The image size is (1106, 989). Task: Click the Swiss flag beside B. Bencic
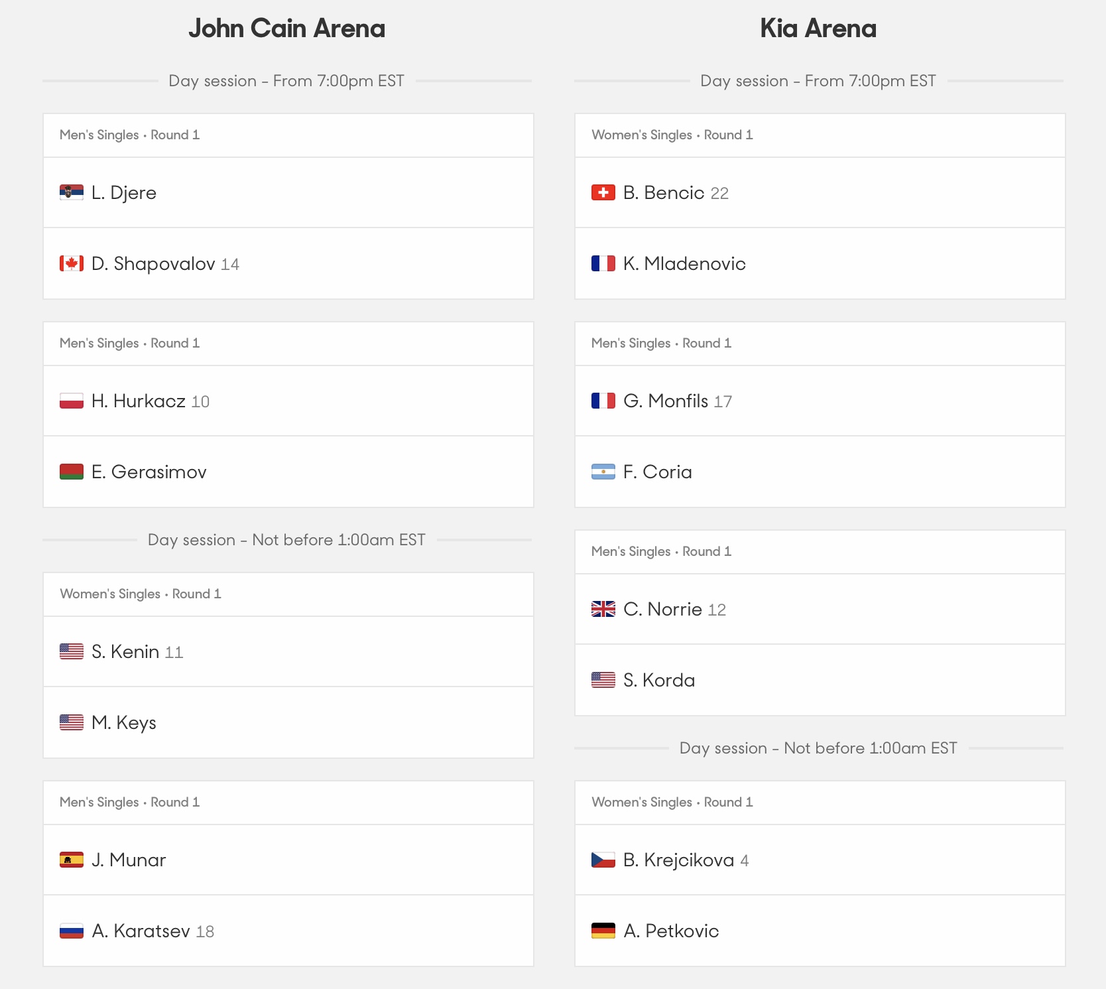(603, 192)
